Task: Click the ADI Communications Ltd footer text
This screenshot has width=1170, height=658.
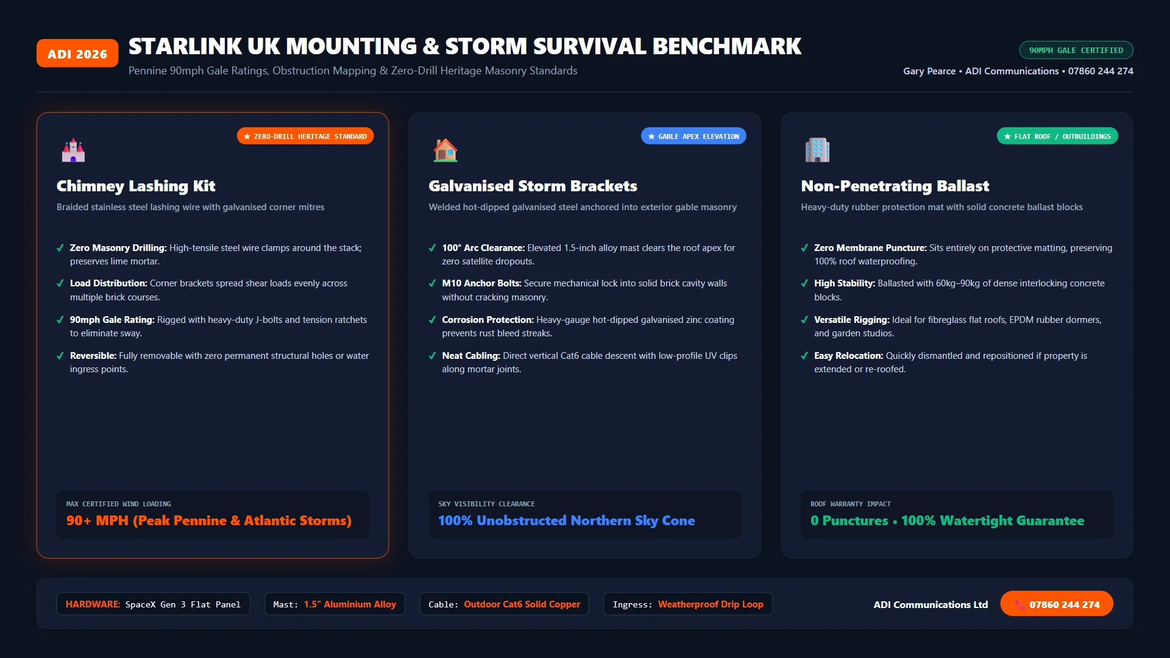Action: (931, 604)
